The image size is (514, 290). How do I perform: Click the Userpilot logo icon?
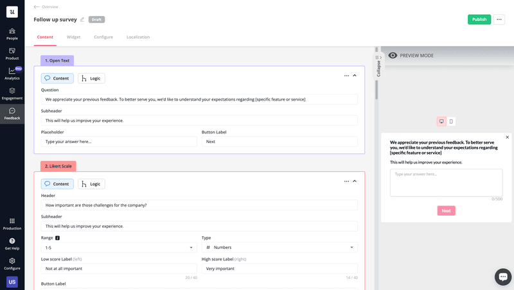click(12, 12)
